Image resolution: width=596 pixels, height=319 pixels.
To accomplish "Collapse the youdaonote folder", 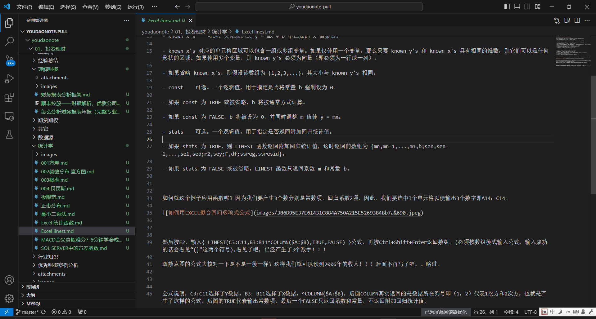I will click(77, 40).
